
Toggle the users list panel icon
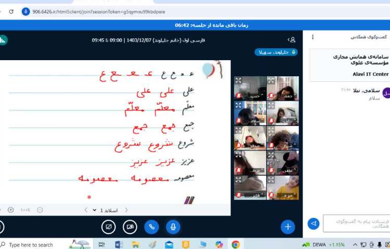292,39
